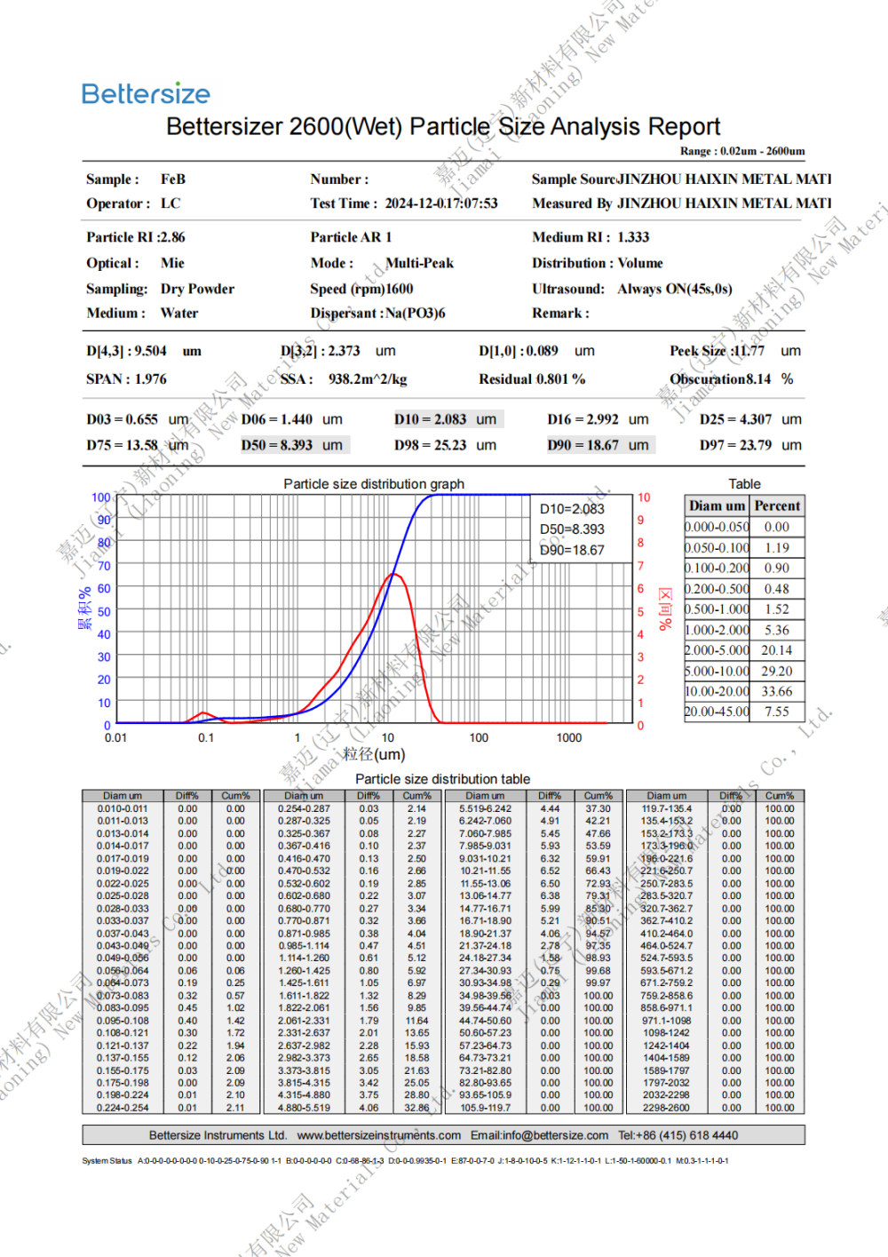
Task: Click the Peek Size 11.77 value
Action: click(x=749, y=351)
